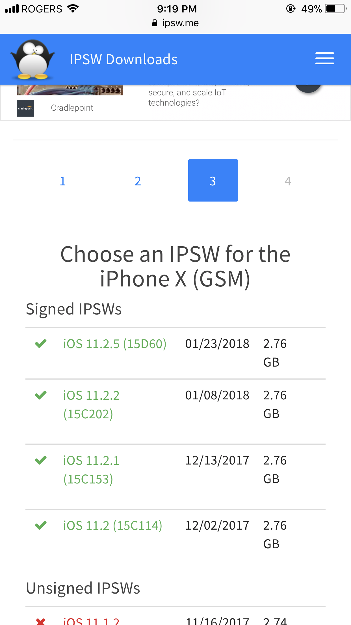The width and height of the screenshot is (351, 625).
Task: Tap the Cradlepoint ad logo
Action: point(25,108)
